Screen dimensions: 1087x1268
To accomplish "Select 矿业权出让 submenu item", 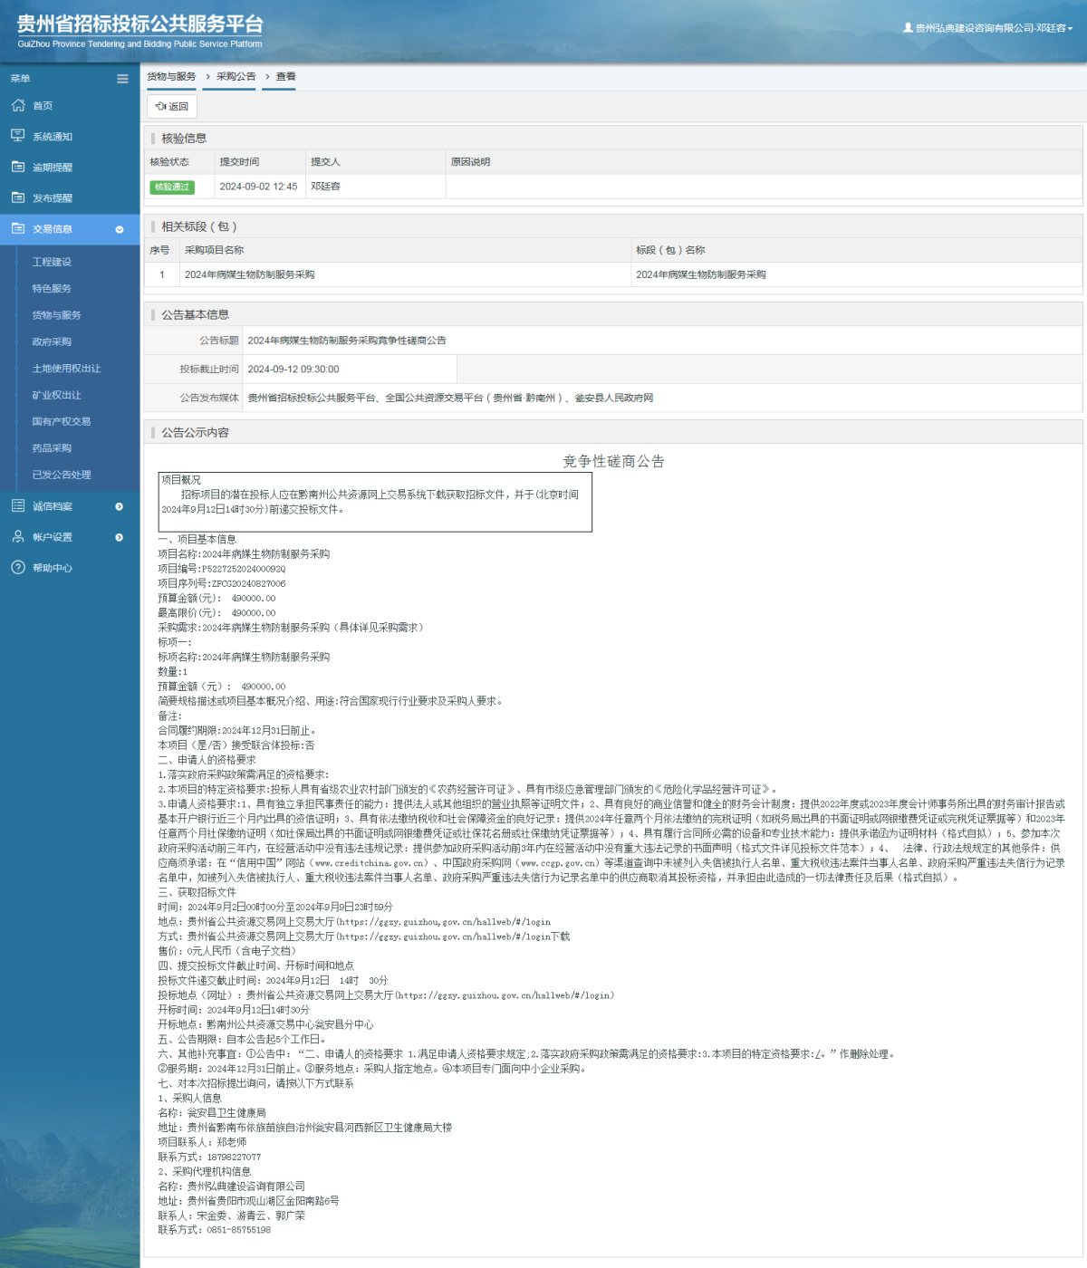I will point(56,395).
